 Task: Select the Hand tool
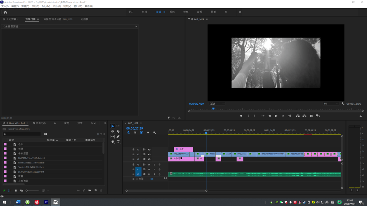point(113,142)
